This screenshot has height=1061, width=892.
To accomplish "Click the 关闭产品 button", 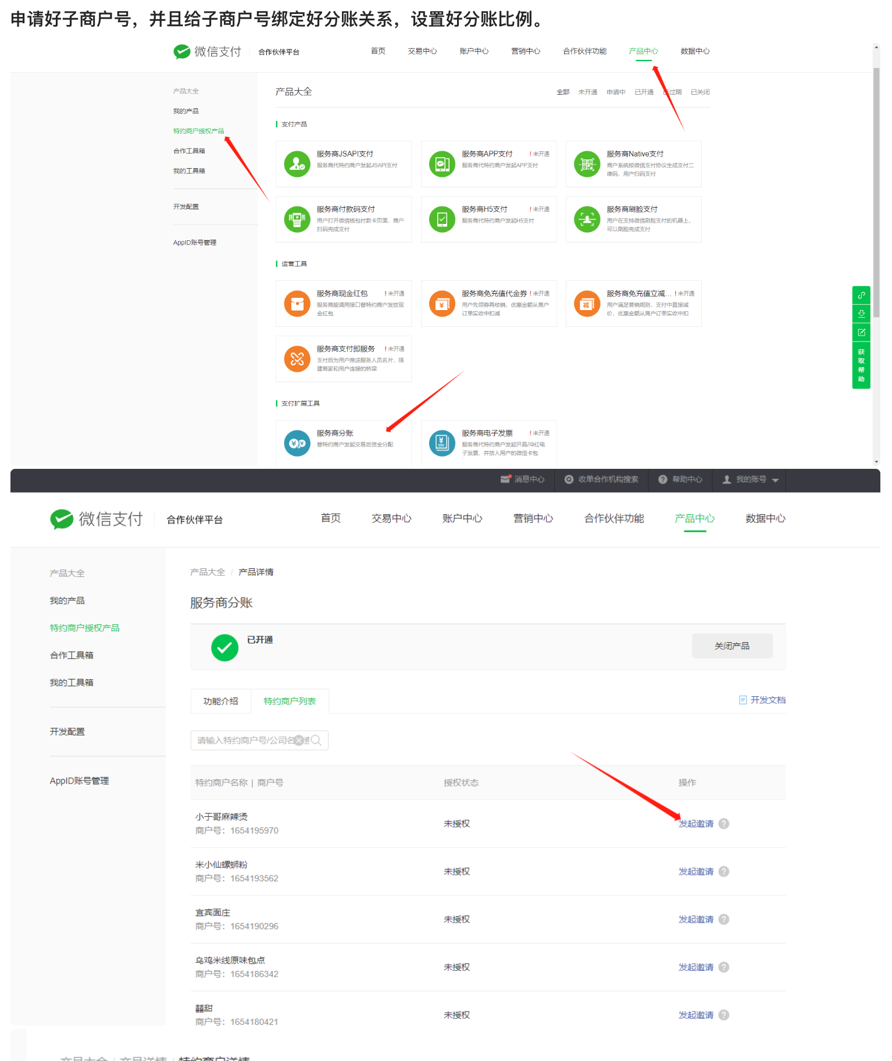I will [x=732, y=646].
